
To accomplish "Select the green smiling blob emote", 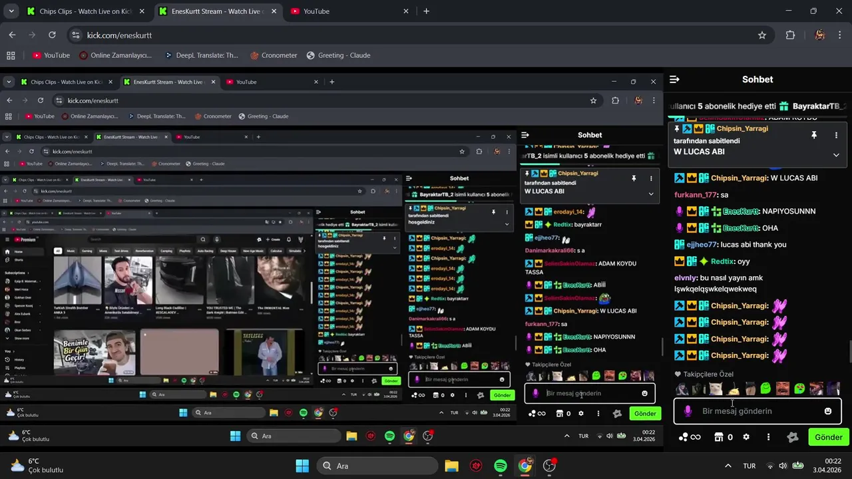I will click(765, 389).
